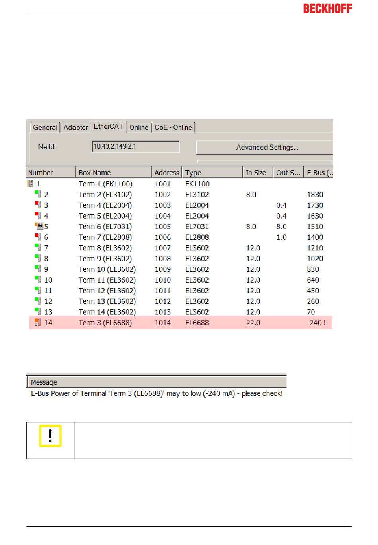Click the Message column header
Screen dimensions: 378x545
[156, 382]
